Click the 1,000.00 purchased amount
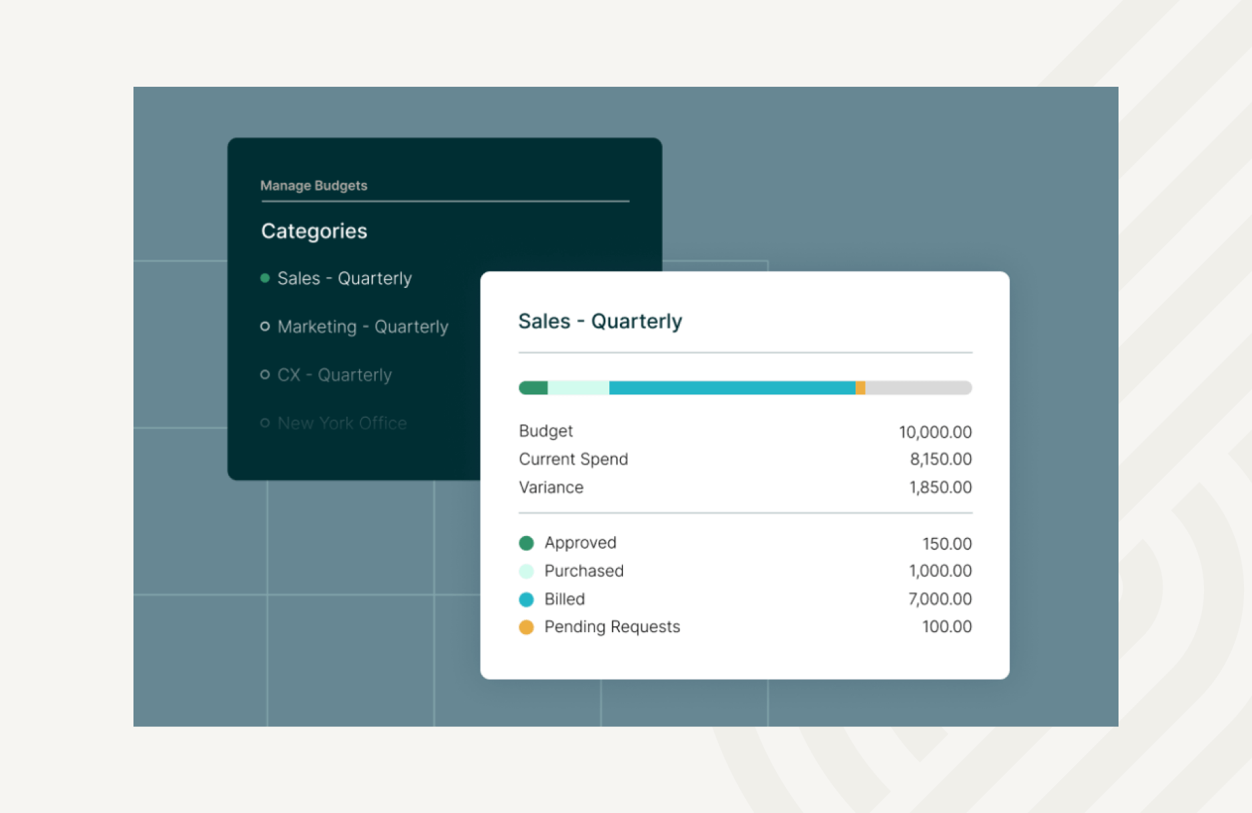1252x813 pixels. (940, 571)
